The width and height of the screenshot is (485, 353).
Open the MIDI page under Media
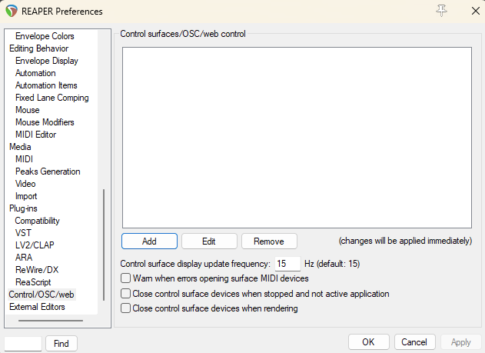(x=24, y=159)
